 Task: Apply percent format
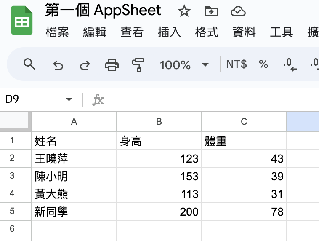(263, 64)
